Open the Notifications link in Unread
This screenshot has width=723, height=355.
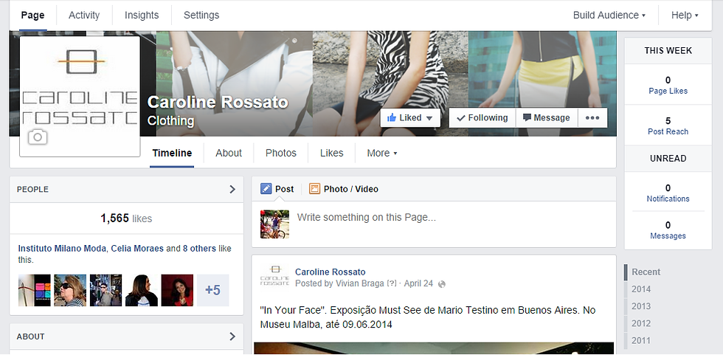pos(668,199)
